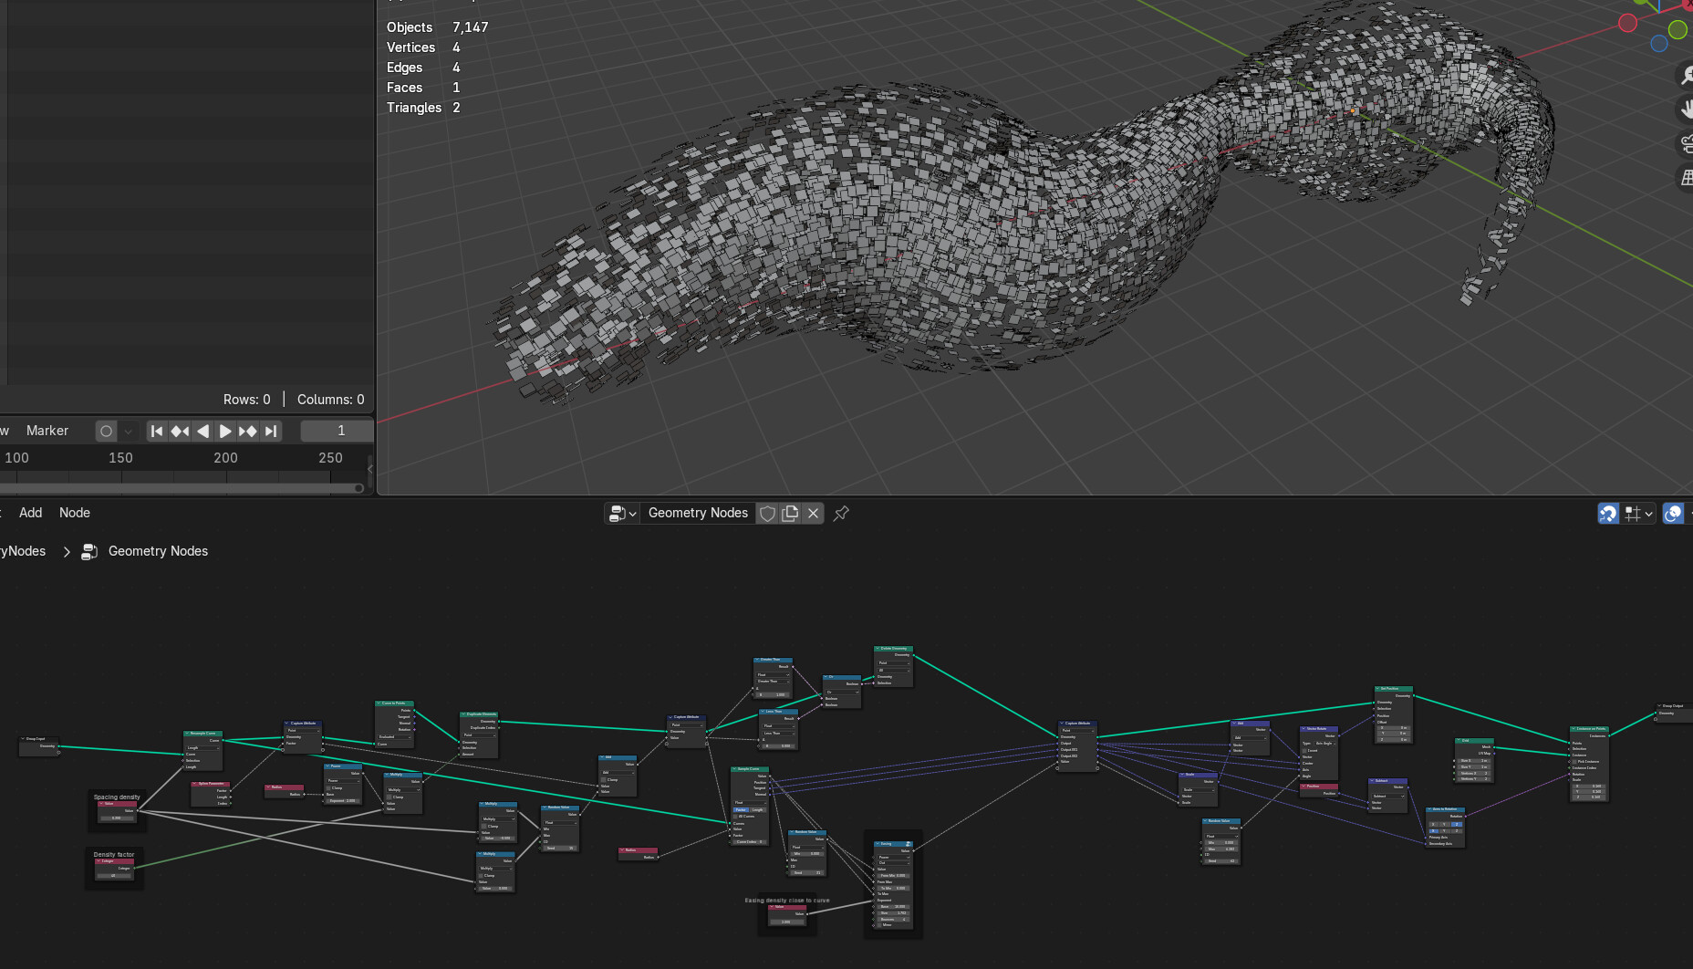Select the Density factor node
The height and width of the screenshot is (969, 1693).
pos(114,868)
